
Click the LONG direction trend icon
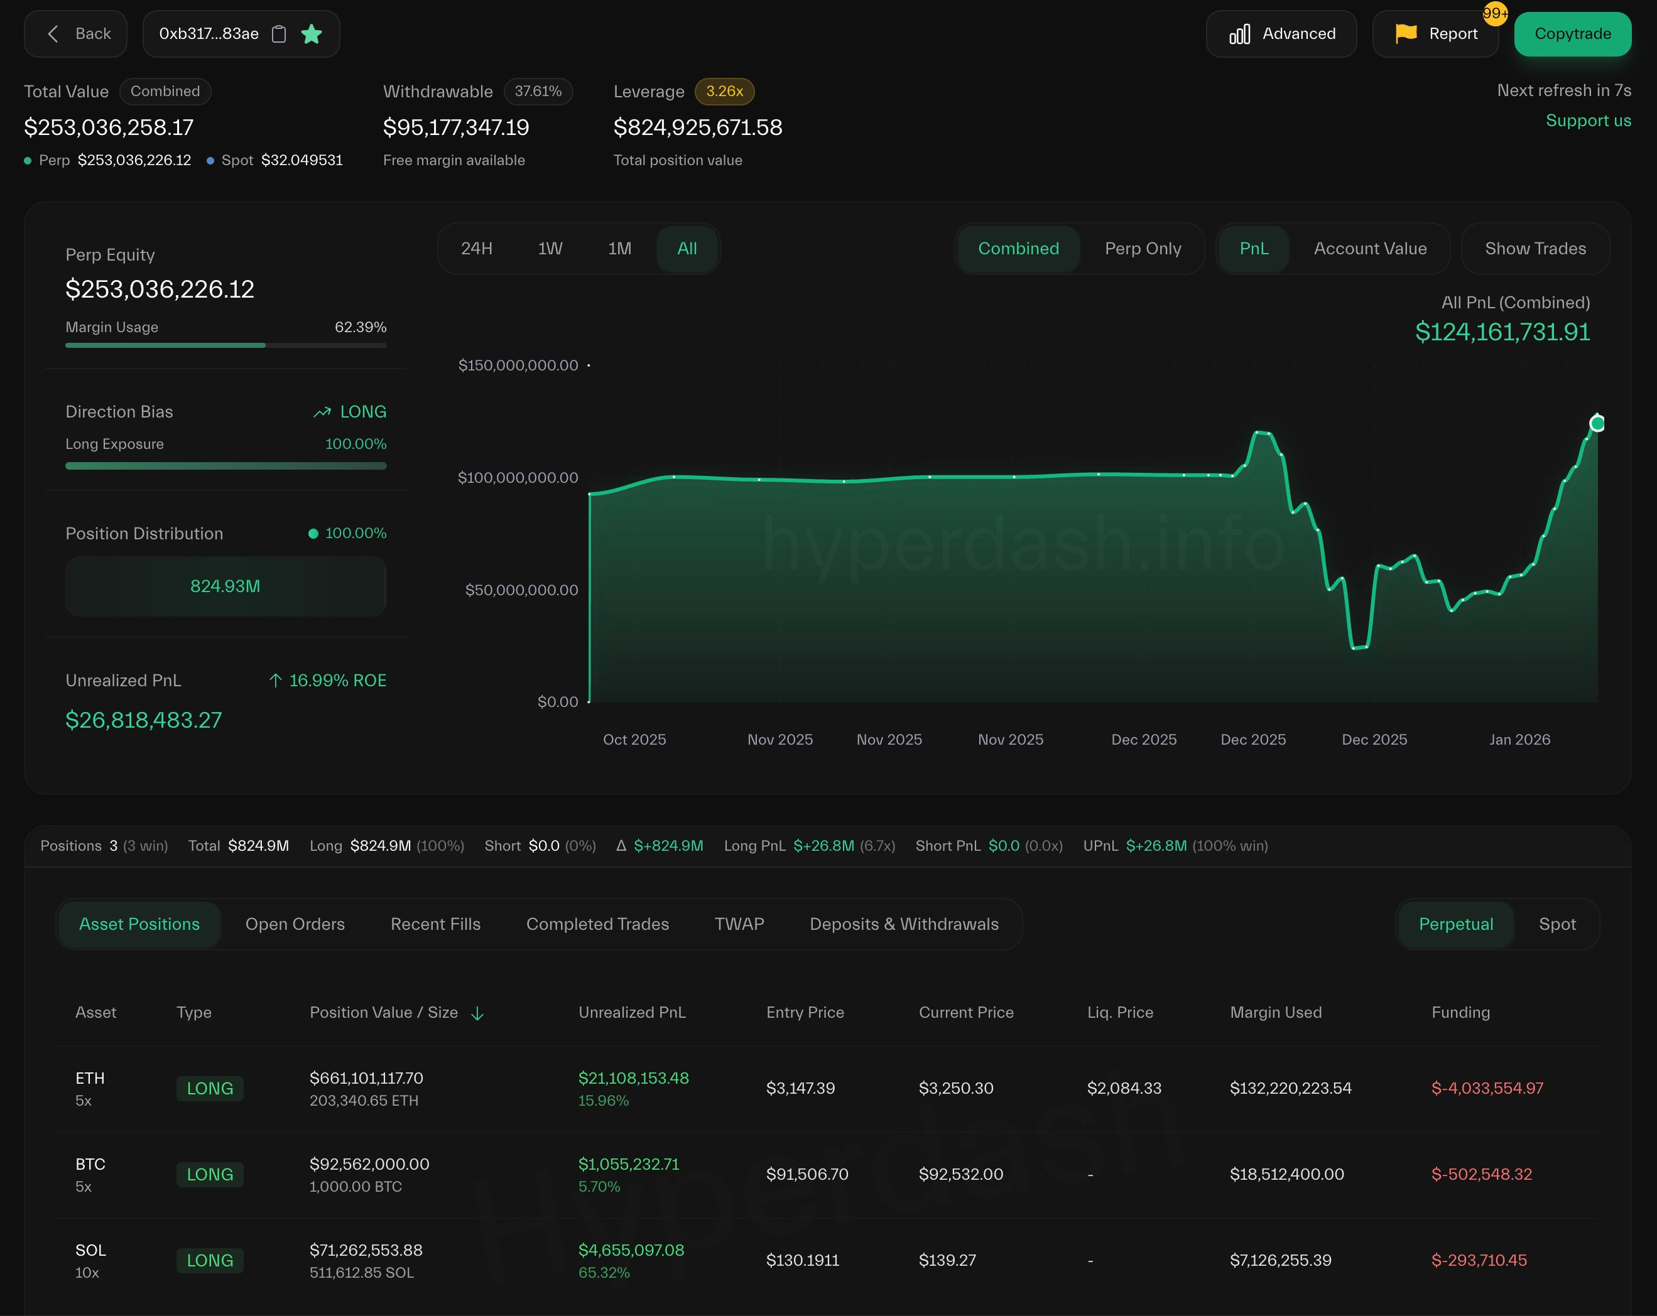click(322, 413)
